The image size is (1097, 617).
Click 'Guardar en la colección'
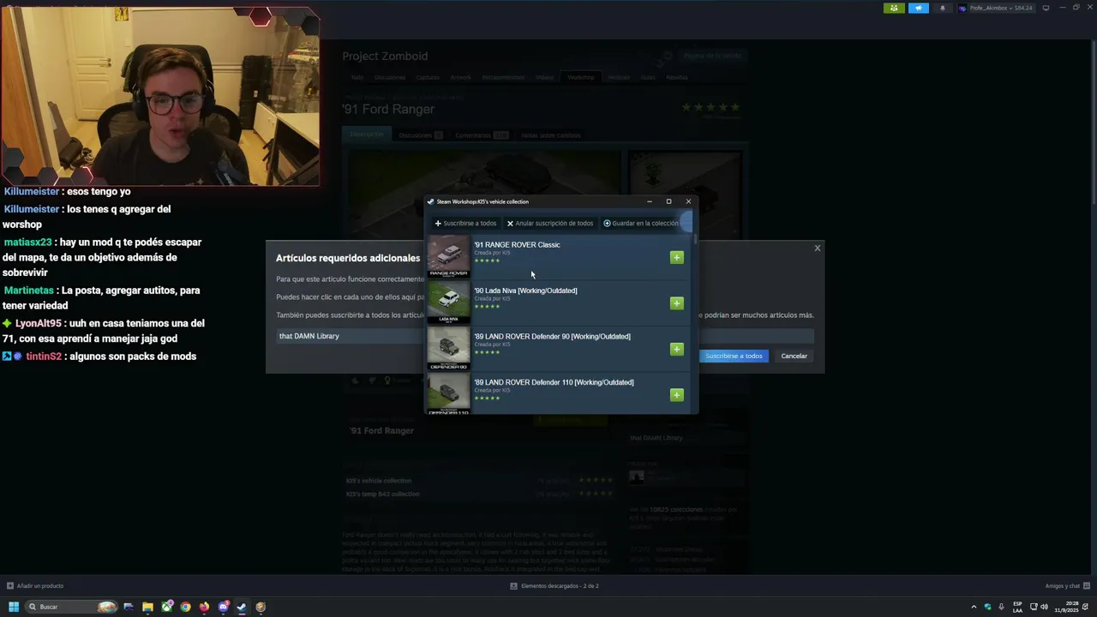click(x=641, y=224)
